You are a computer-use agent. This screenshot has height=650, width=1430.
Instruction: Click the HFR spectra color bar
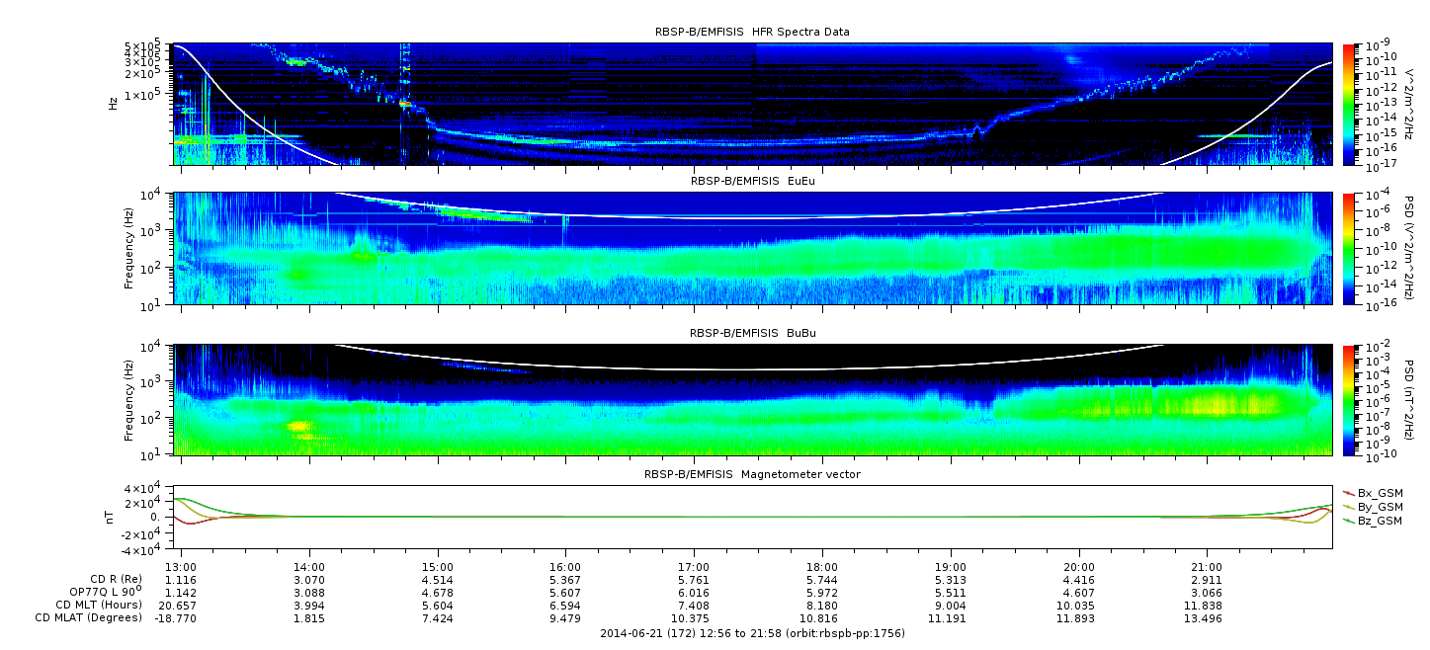coord(1348,104)
